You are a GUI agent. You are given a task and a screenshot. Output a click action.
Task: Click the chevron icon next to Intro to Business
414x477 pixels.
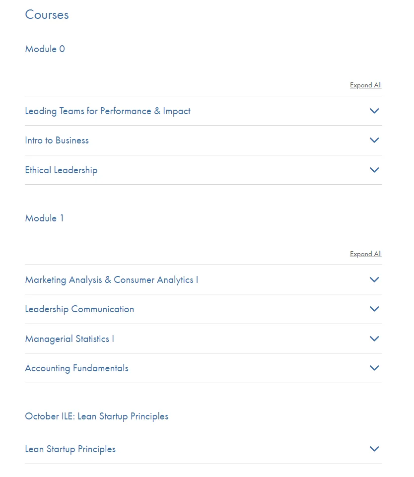[x=374, y=140]
